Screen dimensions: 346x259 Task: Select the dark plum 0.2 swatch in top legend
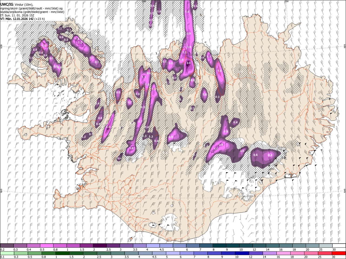tap(7, 246)
